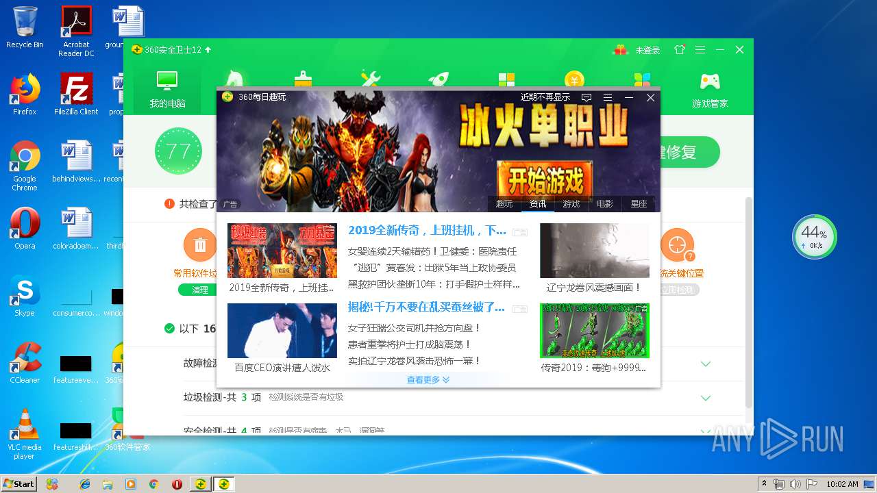The image size is (877, 493).
Task: Click the horse Trojan scan icon
Action: [x=235, y=78]
